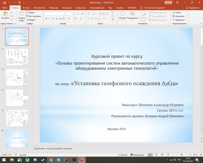Click the zoom slider in status bar
Viewport: 203px width, 163px height.
(x=182, y=155)
